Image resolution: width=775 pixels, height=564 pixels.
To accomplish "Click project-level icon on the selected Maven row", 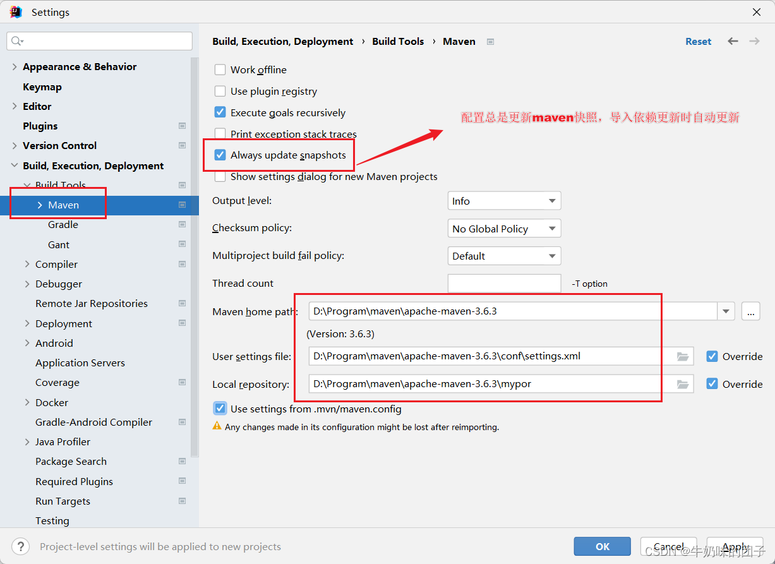I will click(x=182, y=205).
